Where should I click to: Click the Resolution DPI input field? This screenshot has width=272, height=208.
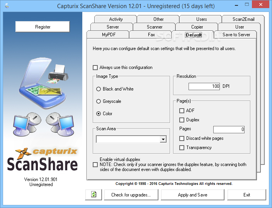[x=204, y=86]
